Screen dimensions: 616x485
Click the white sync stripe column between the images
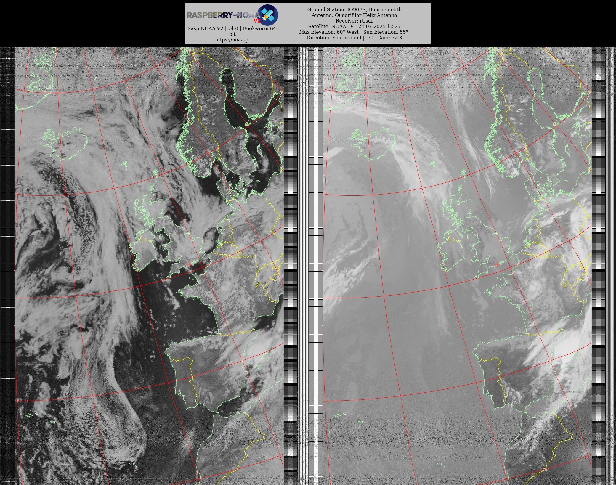click(316, 266)
